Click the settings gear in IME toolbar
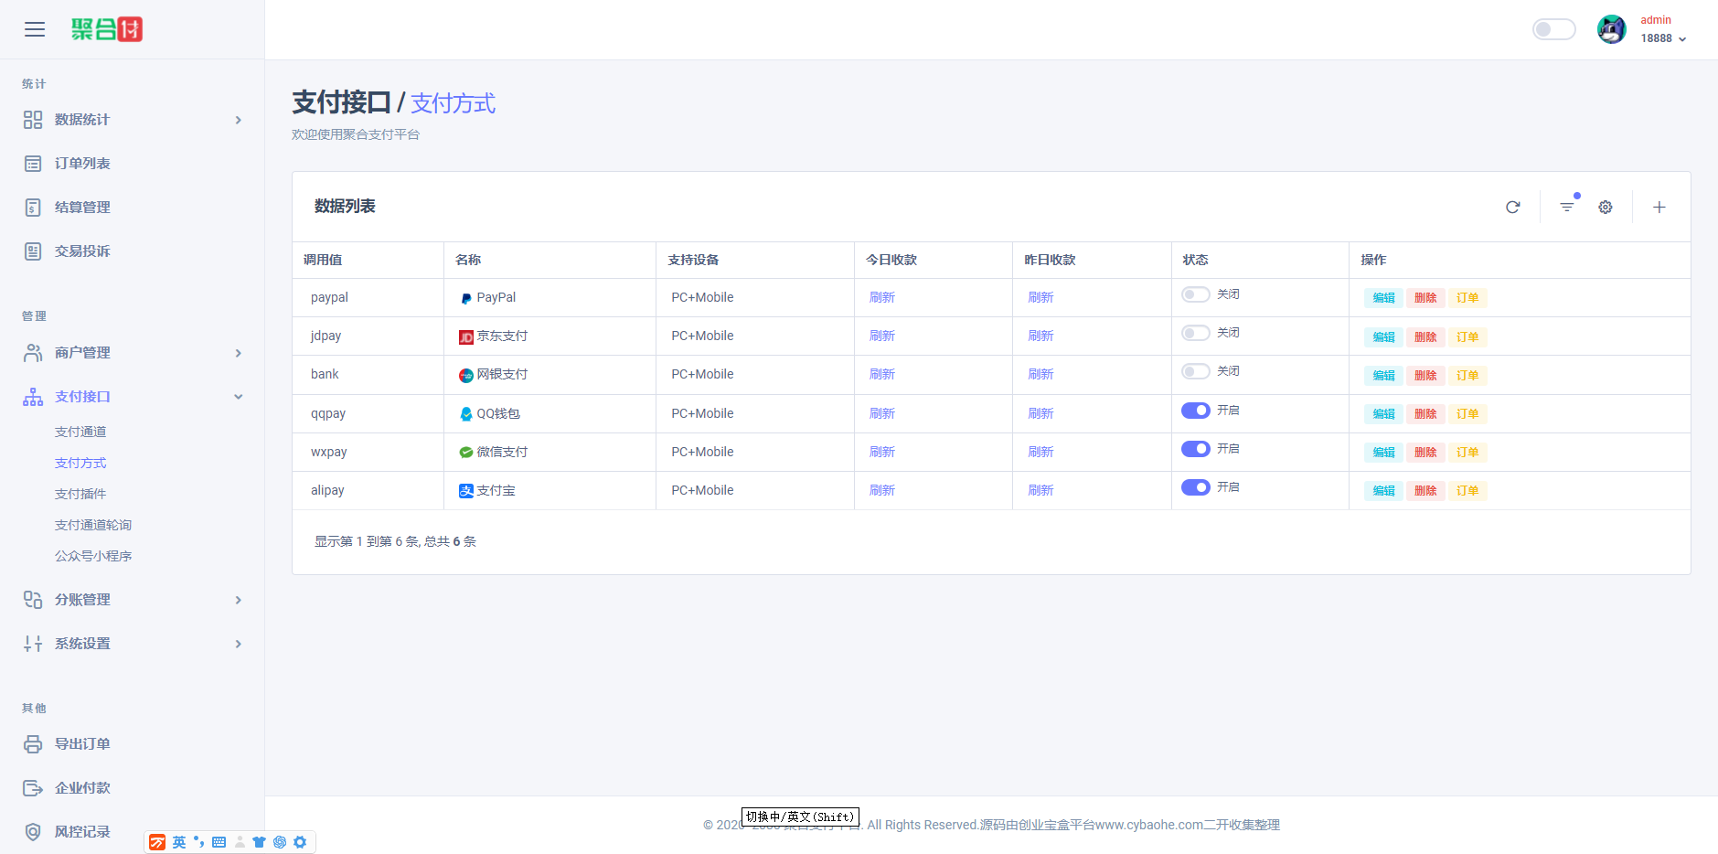The image size is (1718, 854). click(x=300, y=842)
